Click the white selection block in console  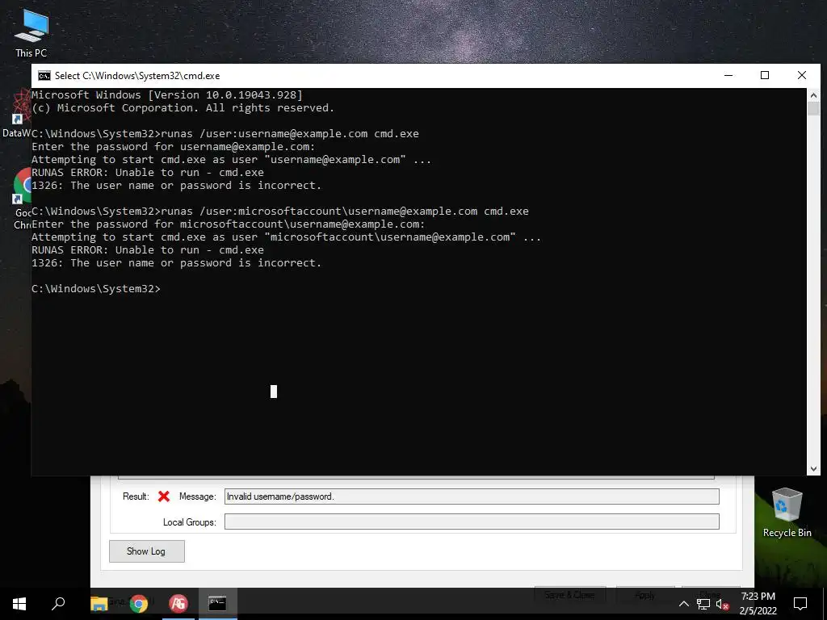tap(274, 392)
